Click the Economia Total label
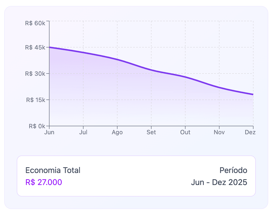The width and height of the screenshot is (275, 214). pos(53,170)
